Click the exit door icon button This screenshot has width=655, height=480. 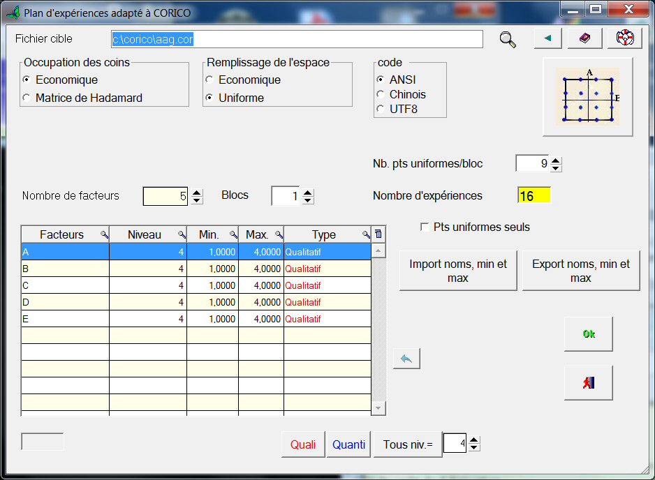588,383
